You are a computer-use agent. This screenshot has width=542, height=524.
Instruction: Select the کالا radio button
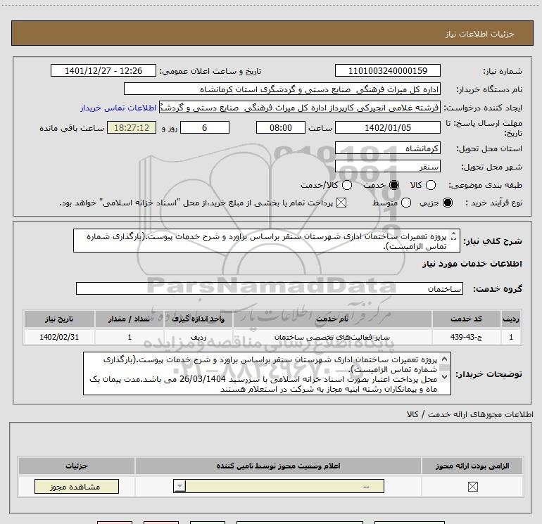click(431, 185)
